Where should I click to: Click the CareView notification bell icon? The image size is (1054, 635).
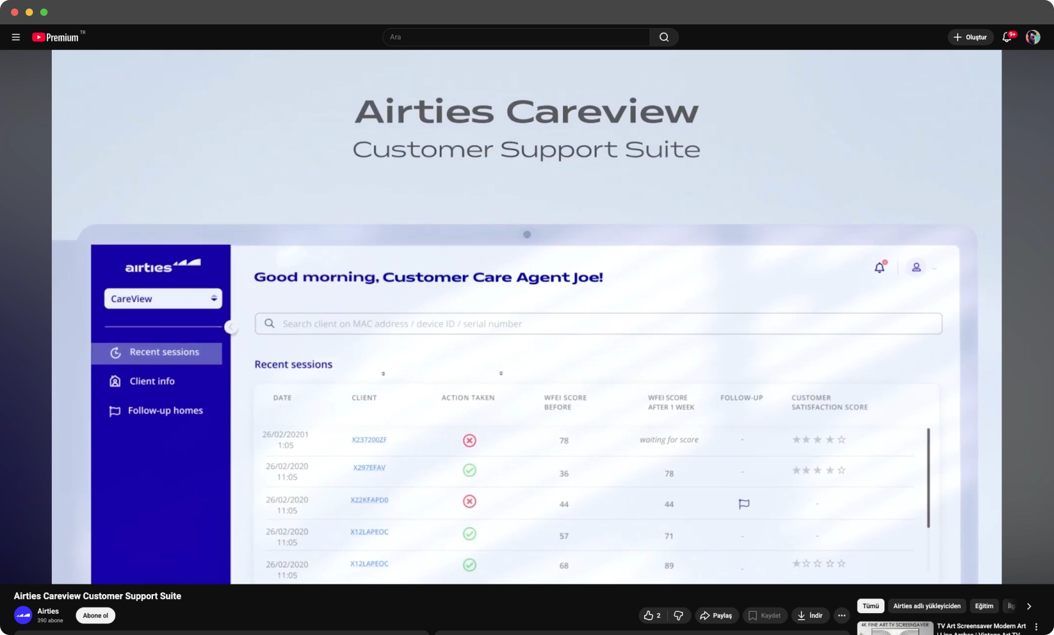[880, 267]
